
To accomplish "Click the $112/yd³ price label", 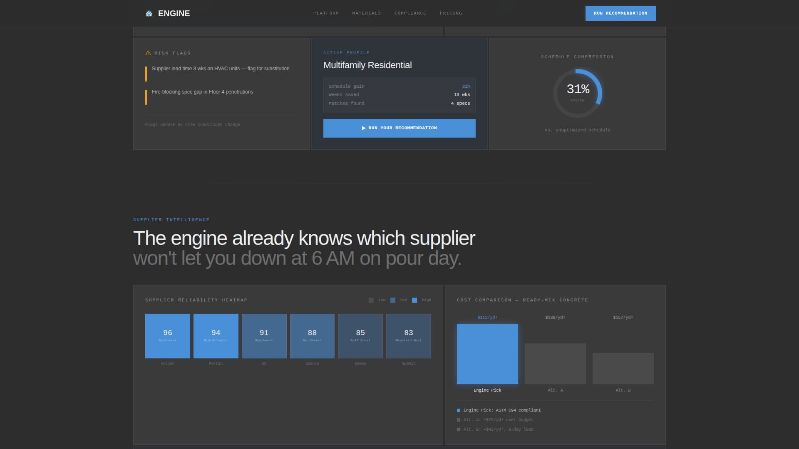I will click(487, 318).
